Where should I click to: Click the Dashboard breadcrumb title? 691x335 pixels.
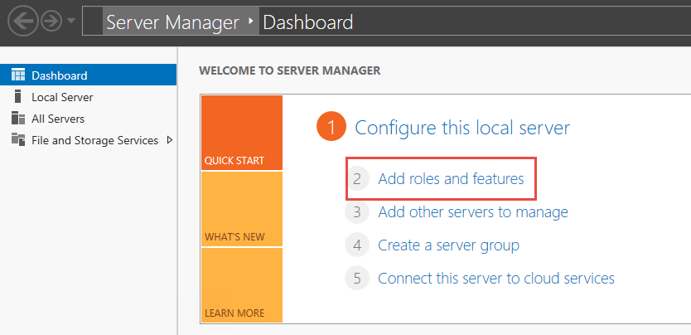coord(307,22)
